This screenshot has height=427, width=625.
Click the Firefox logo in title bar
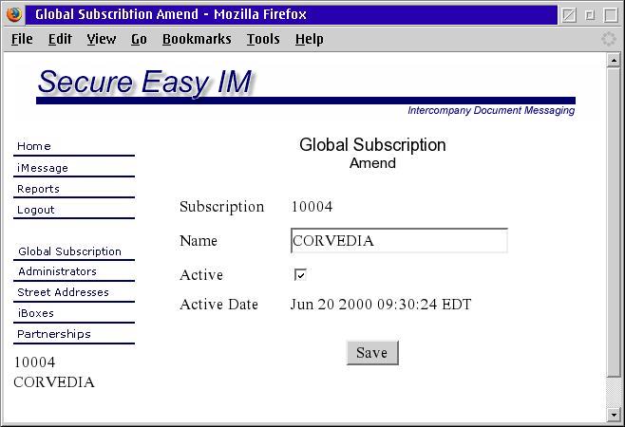pyautogui.click(x=13, y=14)
